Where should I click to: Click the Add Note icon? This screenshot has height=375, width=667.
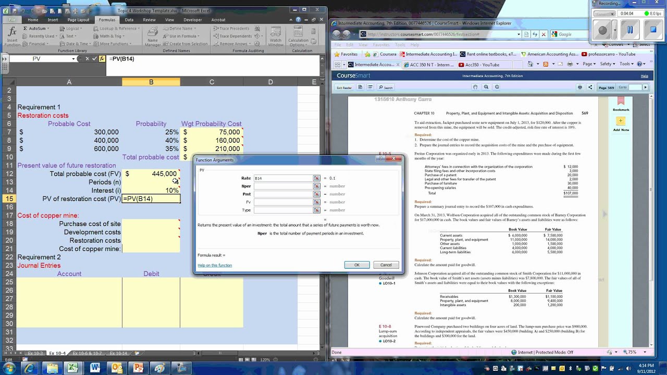pos(621,121)
